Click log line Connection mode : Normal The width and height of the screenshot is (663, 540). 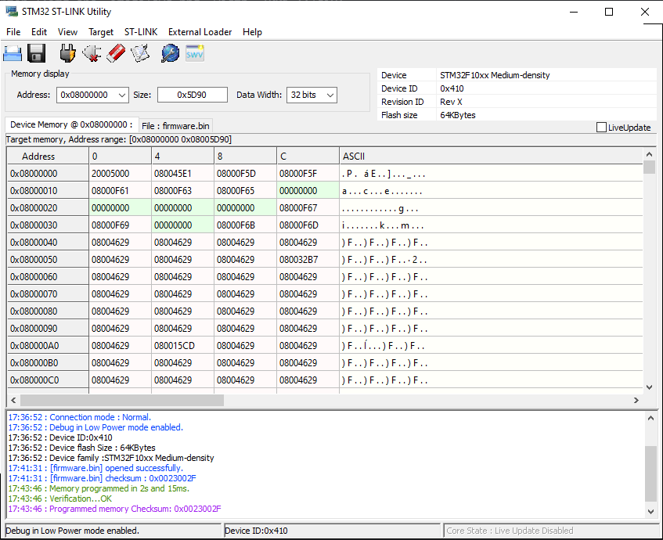coord(80,417)
